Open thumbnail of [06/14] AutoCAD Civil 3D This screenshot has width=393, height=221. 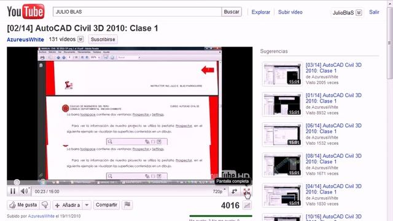tap(282, 135)
